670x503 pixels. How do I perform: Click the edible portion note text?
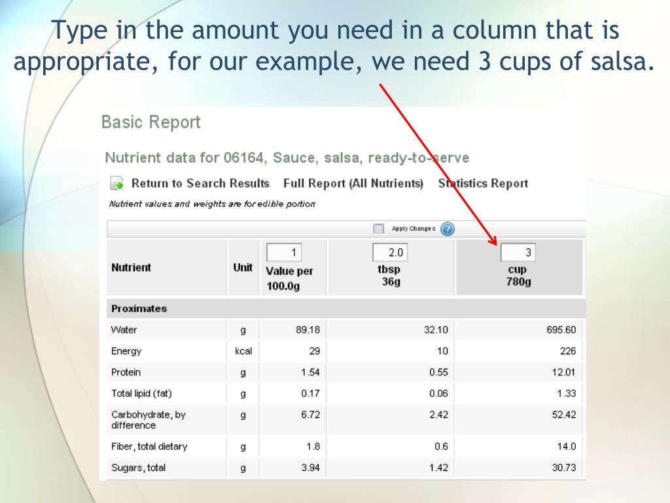212,204
